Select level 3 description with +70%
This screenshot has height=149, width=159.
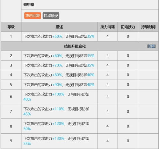click(59, 65)
